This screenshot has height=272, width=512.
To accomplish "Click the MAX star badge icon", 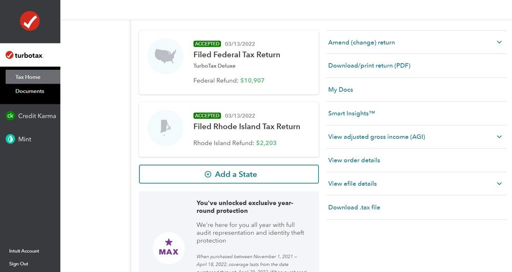I will click(x=169, y=248).
